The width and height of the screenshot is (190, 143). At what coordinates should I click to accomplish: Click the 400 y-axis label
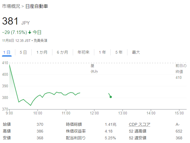click(5, 74)
